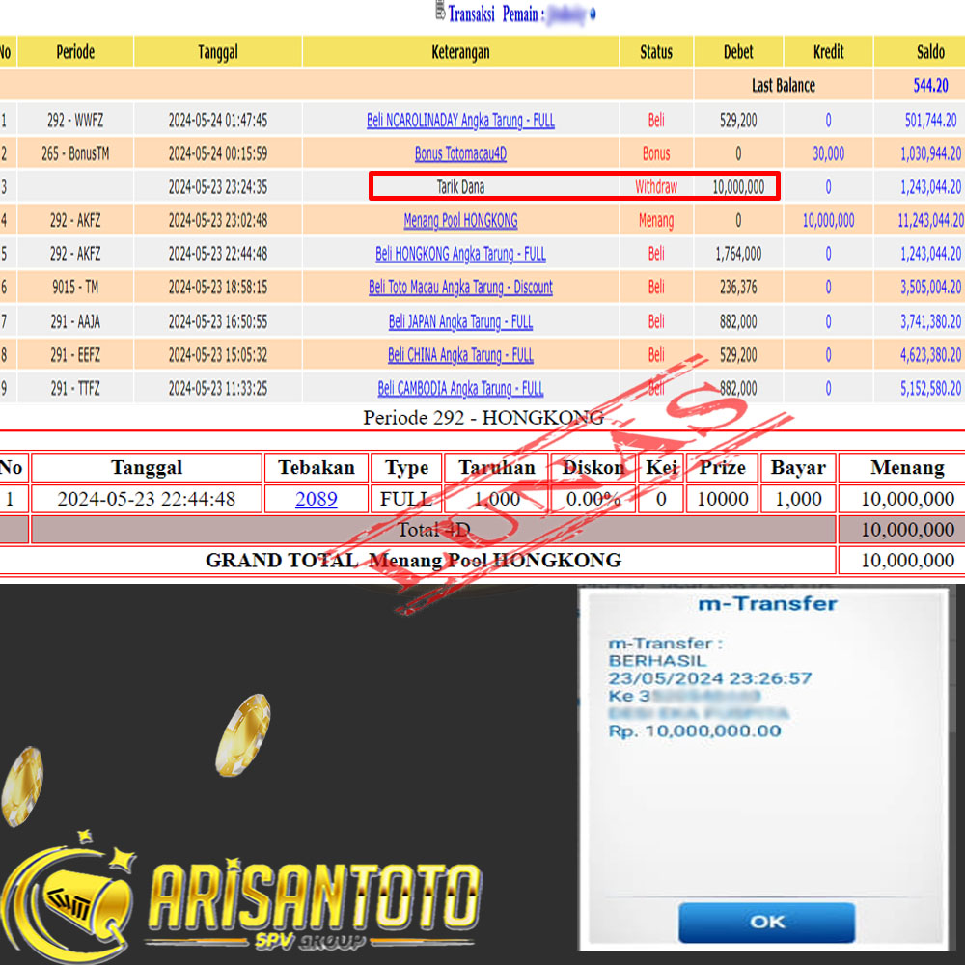Viewport: 965px width, 965px height.
Task: Click period 291 - AAJA
Action: click(75, 321)
